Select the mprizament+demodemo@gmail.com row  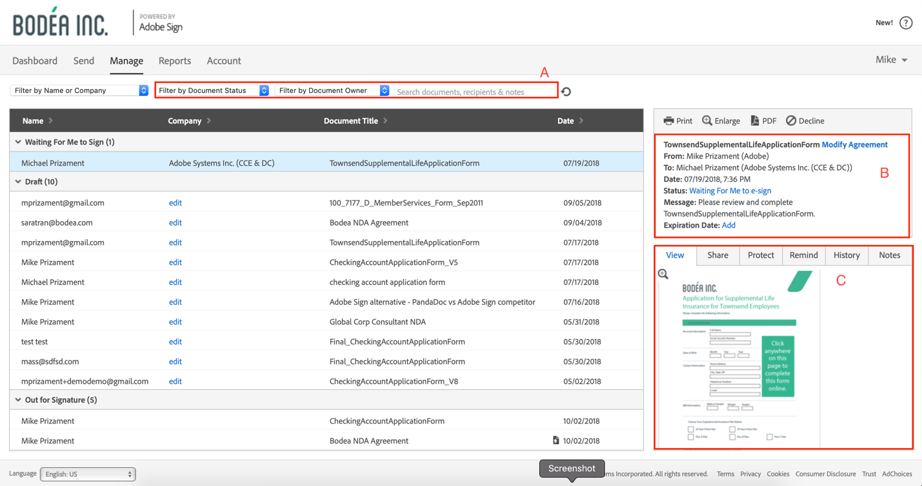[326, 381]
